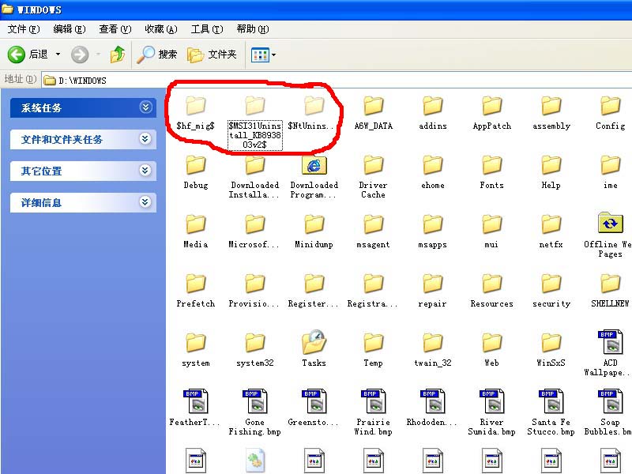This screenshot has width=632, height=474.
Task: Open the Back history dropdown arrow
Action: pyautogui.click(x=58, y=55)
